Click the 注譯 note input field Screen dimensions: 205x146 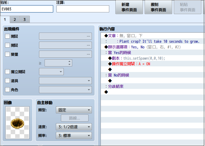tap(83, 9)
